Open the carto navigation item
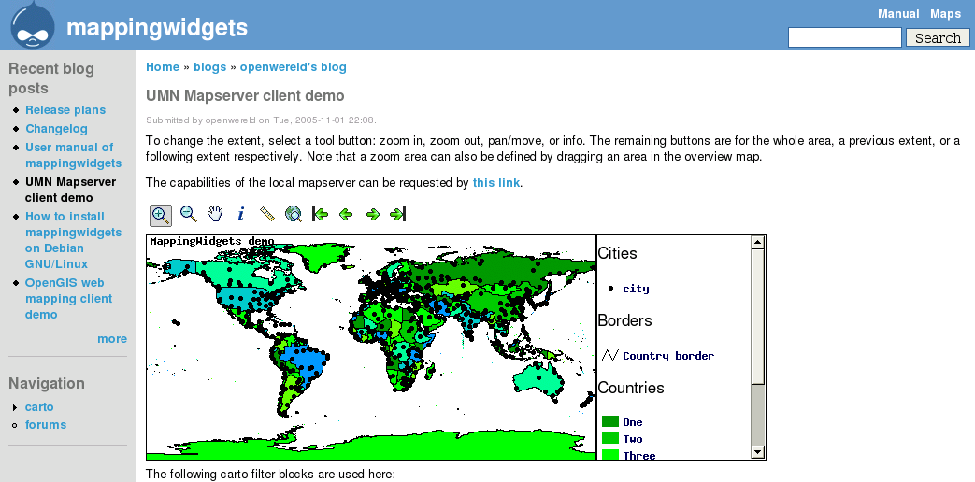 (39, 407)
